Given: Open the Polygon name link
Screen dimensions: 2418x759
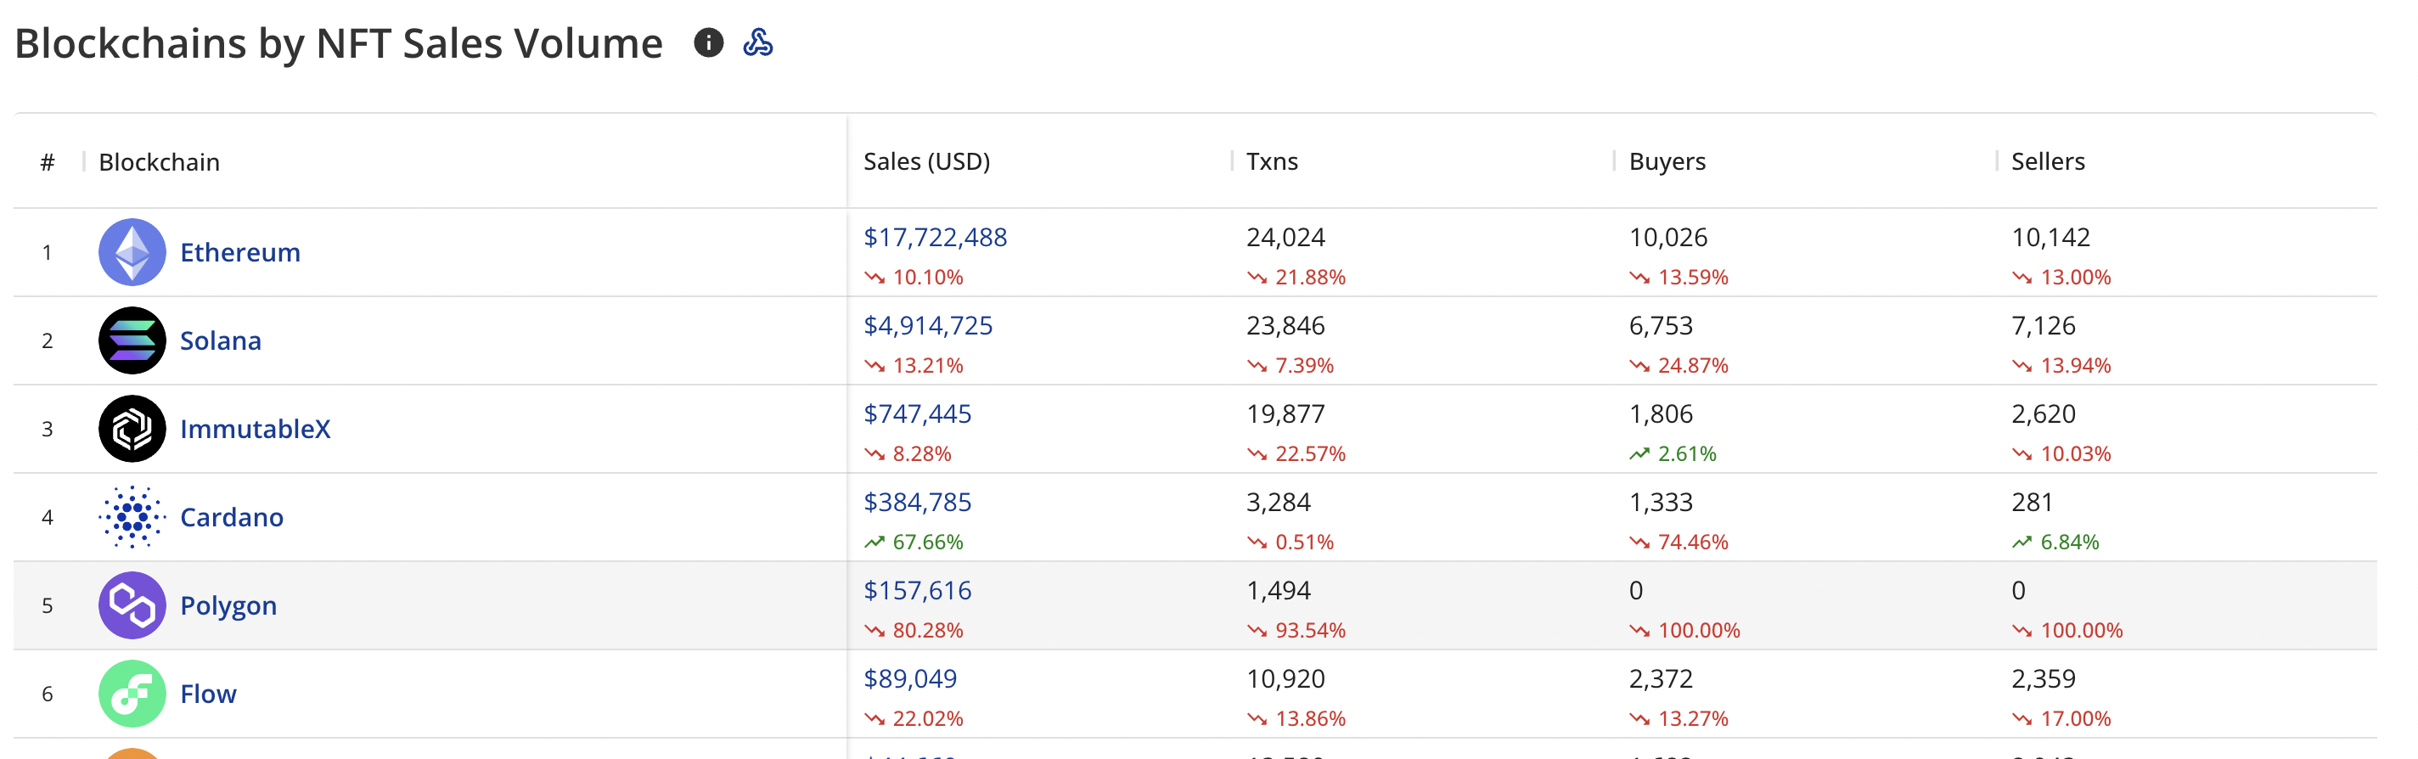Looking at the screenshot, I should (x=228, y=605).
